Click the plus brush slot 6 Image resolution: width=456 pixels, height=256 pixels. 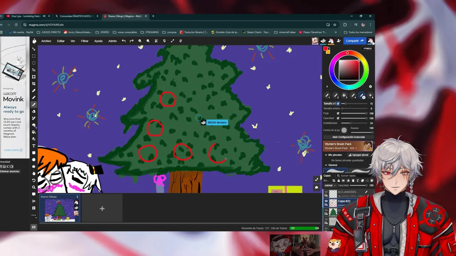pyautogui.click(x=370, y=95)
